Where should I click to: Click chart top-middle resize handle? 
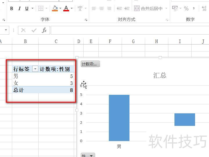[160, 58]
